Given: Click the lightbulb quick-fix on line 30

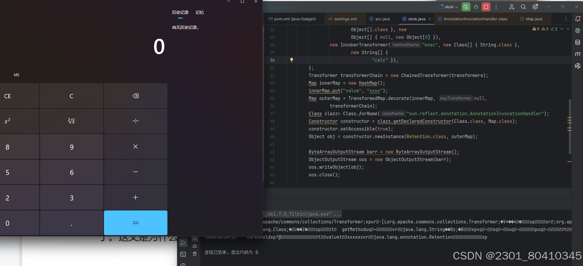Looking at the screenshot, I should click(x=292, y=60).
